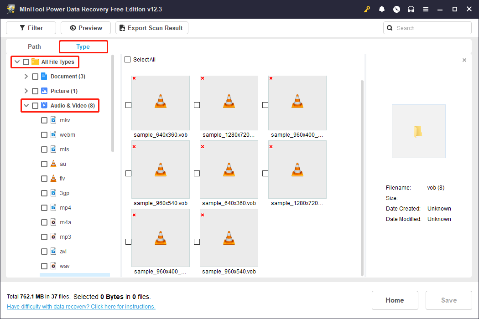Check the Select All checkbox
Screen dimensions: 479x319
128,60
